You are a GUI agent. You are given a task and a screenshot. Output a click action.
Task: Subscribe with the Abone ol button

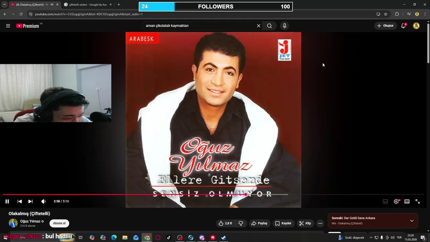[x=59, y=223]
